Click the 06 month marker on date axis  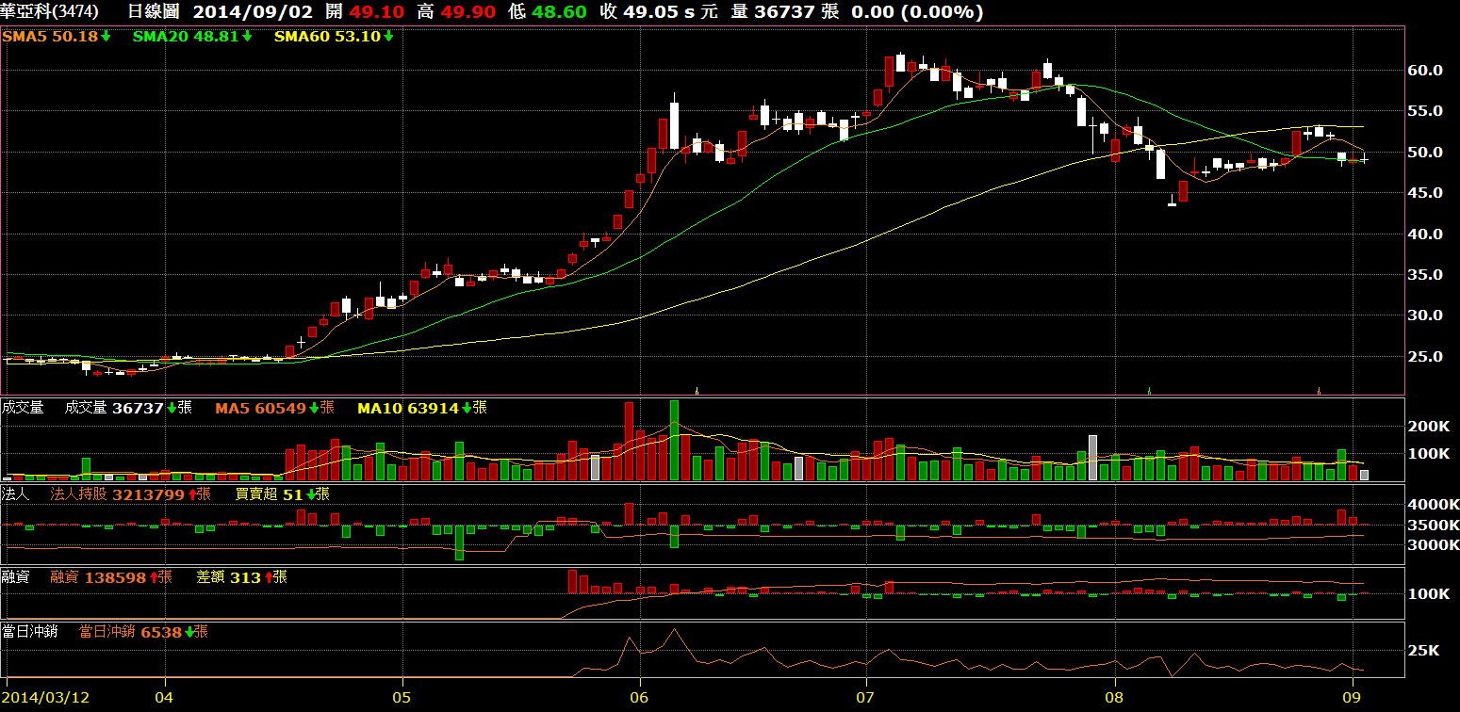[640, 697]
